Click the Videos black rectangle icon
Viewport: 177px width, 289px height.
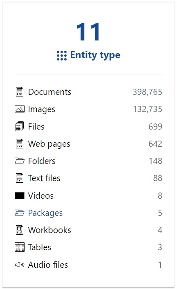pyautogui.click(x=20, y=195)
